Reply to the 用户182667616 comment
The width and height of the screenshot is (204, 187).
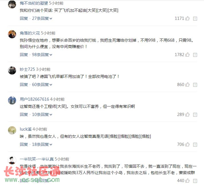(x=24, y=115)
